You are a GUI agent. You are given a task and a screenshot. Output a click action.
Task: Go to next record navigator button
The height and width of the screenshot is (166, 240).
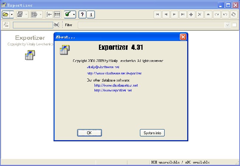pyautogui.click(x=174, y=14)
